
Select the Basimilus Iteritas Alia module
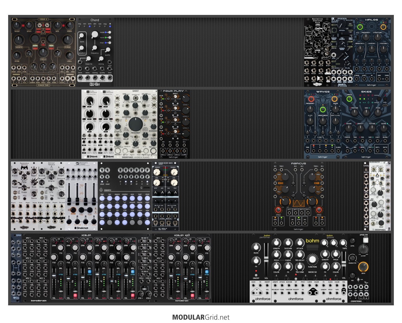(317, 52)
